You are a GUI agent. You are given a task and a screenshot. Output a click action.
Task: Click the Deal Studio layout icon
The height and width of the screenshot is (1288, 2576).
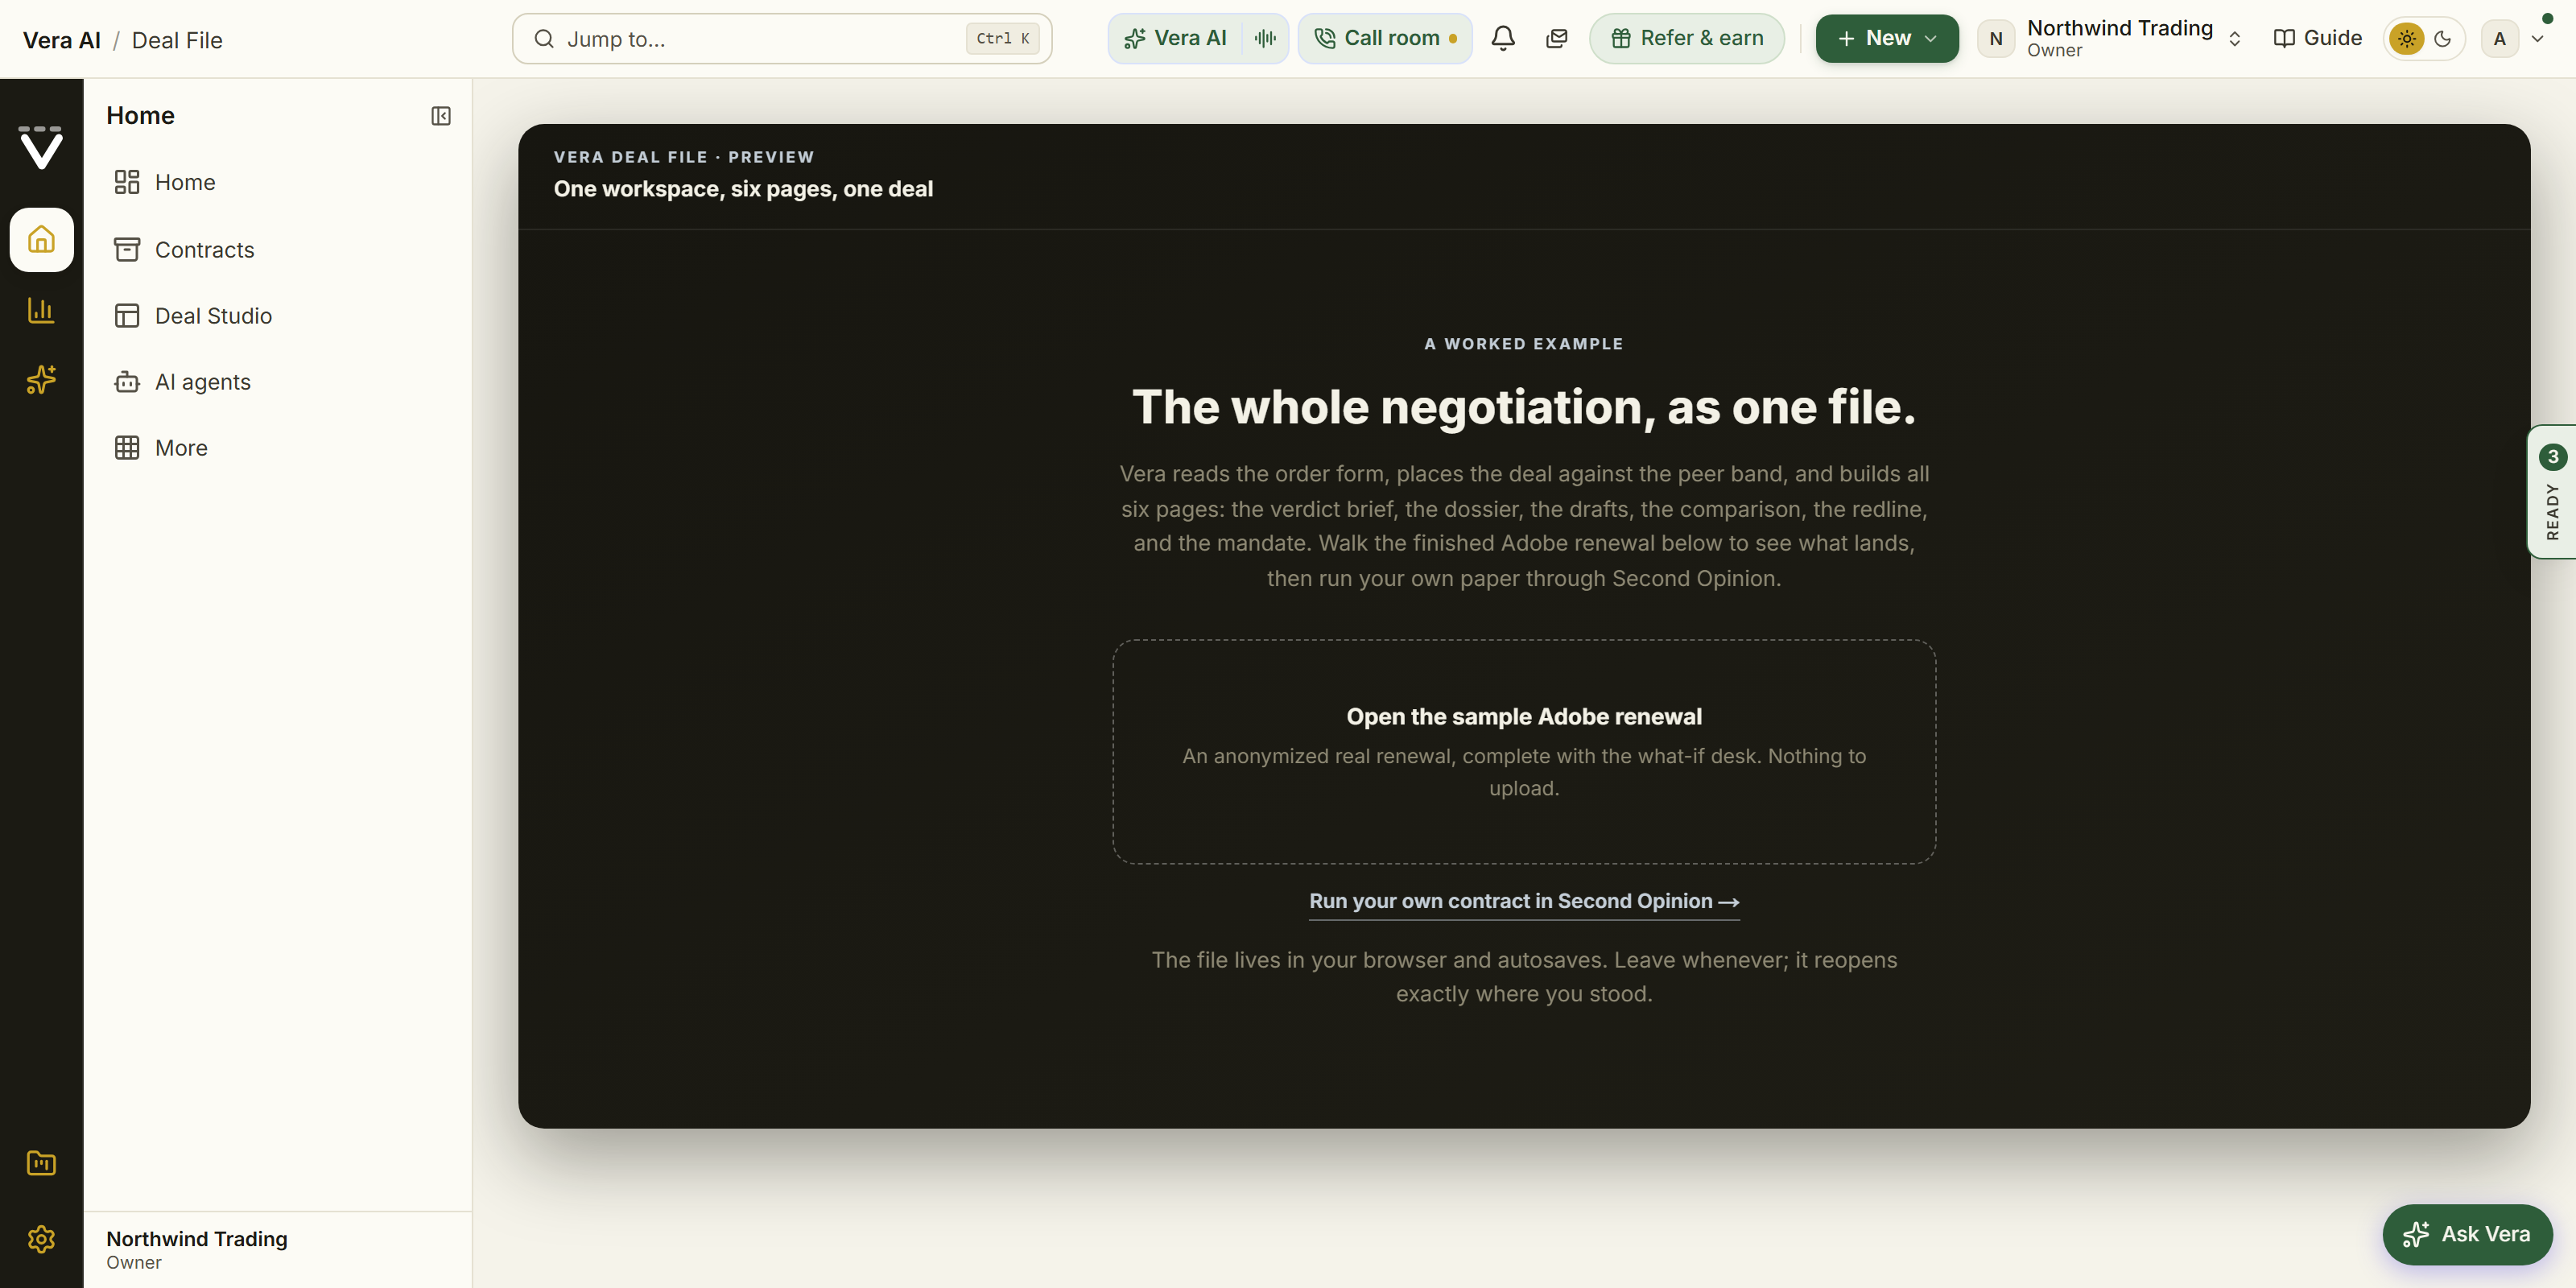pyautogui.click(x=127, y=316)
